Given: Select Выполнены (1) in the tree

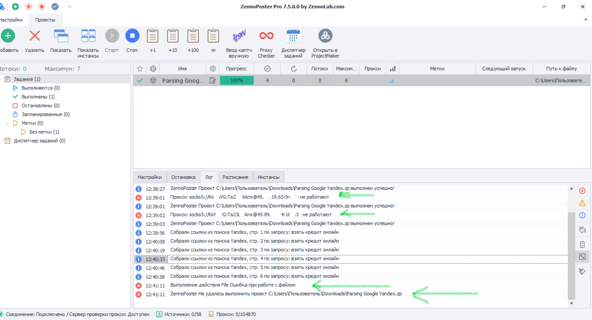Looking at the screenshot, I should coord(38,97).
